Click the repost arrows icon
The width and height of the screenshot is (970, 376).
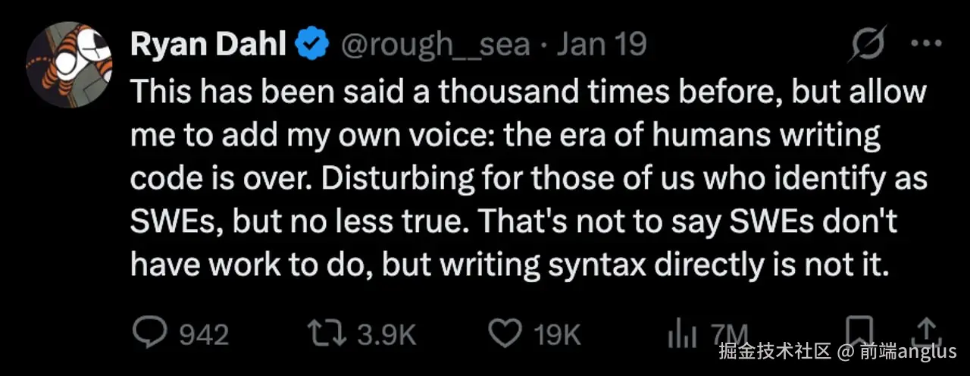pos(326,333)
